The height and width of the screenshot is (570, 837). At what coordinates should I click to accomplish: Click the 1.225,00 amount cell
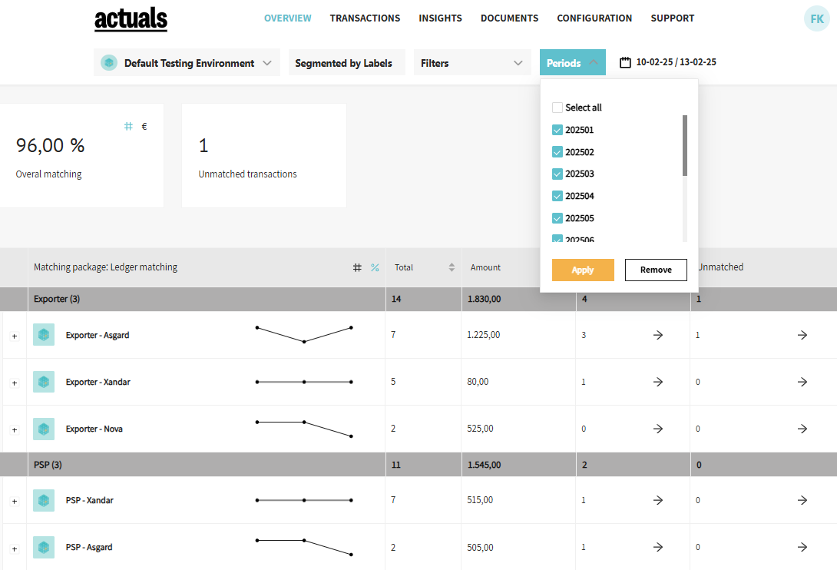484,335
